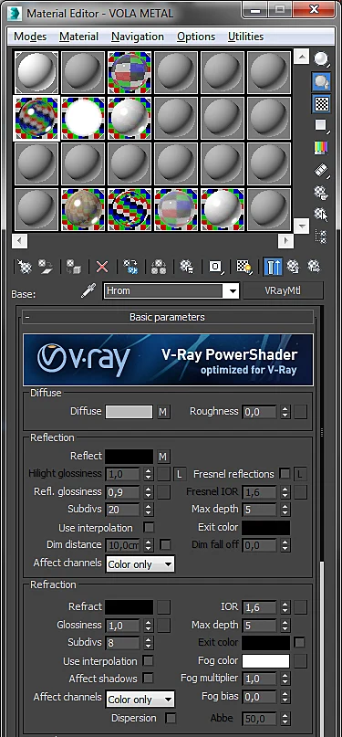Click the M map button beside Reflect
Viewport: 342px width, 737px height.
[163, 457]
